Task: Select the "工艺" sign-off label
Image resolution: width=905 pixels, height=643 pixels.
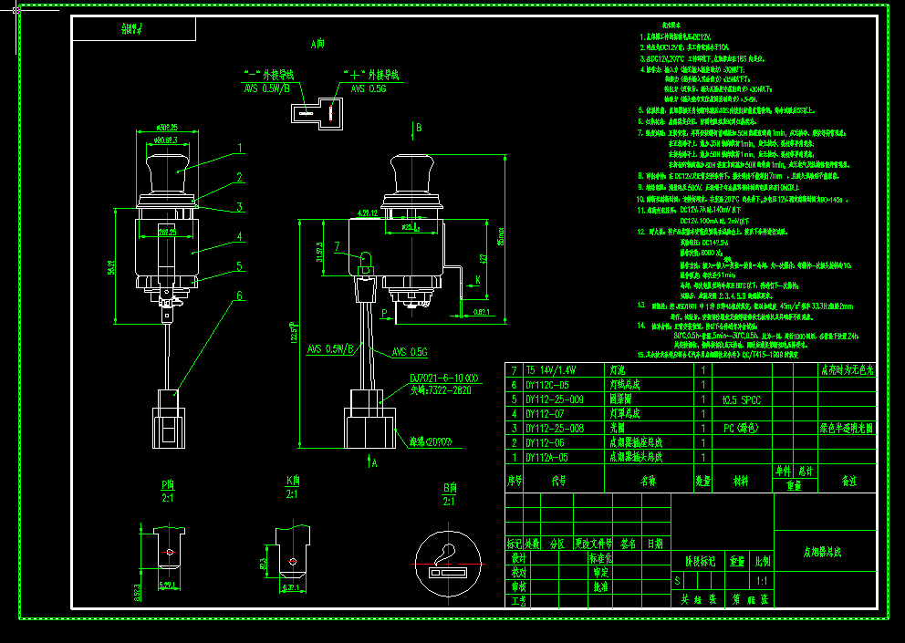Action: click(519, 601)
